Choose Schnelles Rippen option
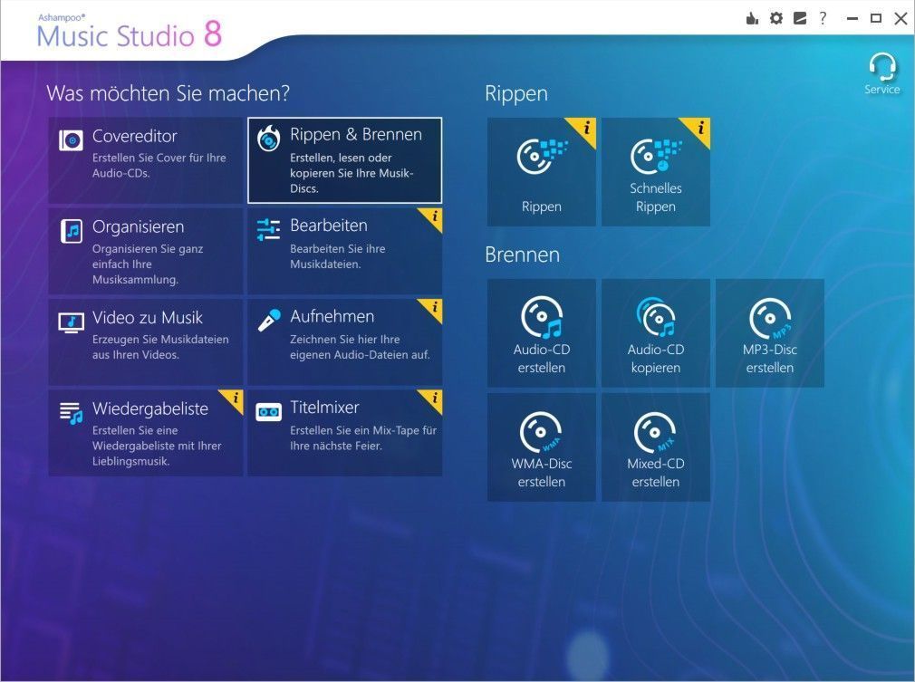915x682 pixels. tap(656, 172)
